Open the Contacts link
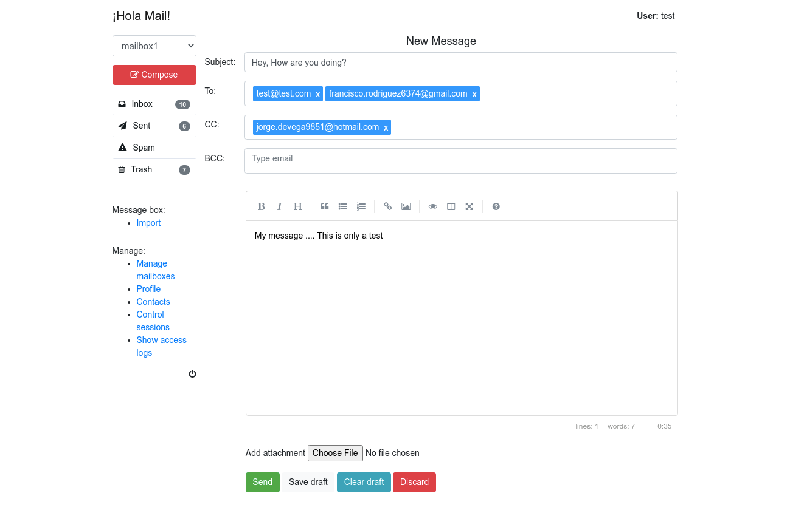Screen dimensions: 790x513 [153, 302]
